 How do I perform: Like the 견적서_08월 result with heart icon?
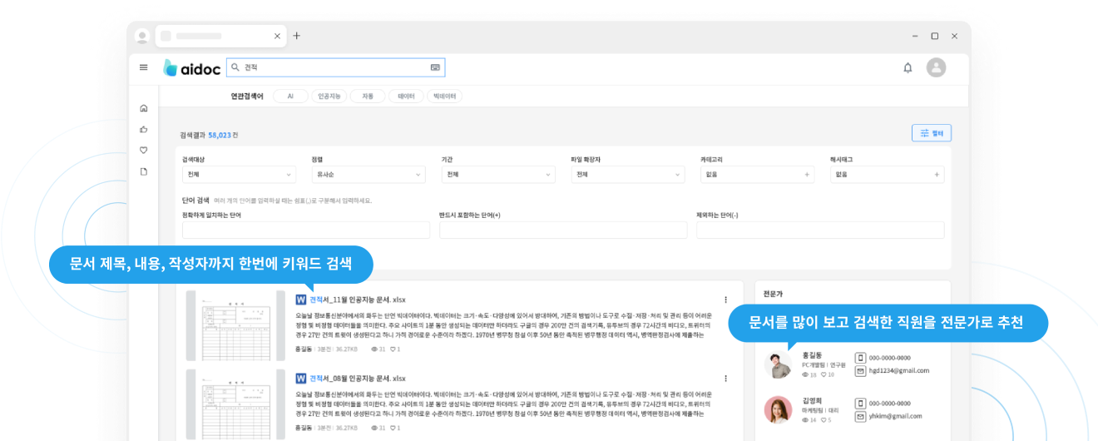point(392,428)
